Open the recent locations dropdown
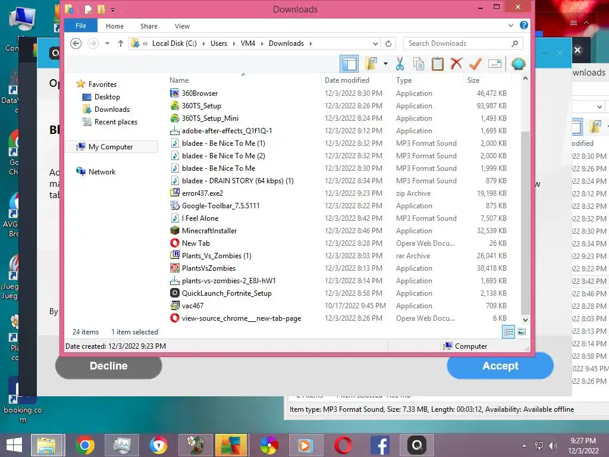Screen dimensions: 609x457 [x=107, y=43]
